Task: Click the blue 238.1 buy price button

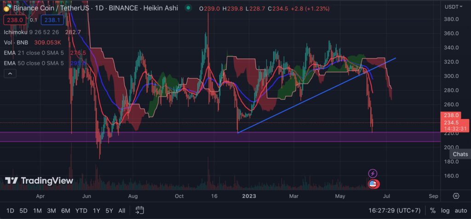Action: pyautogui.click(x=52, y=20)
